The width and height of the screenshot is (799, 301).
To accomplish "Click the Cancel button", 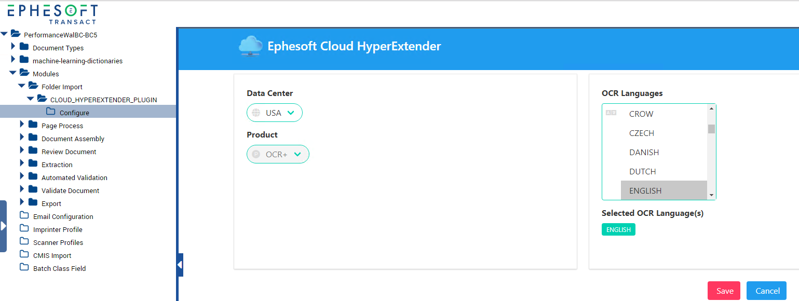I will coord(767,291).
